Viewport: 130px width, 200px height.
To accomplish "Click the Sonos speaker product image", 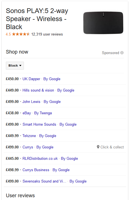I will coord(103,23).
